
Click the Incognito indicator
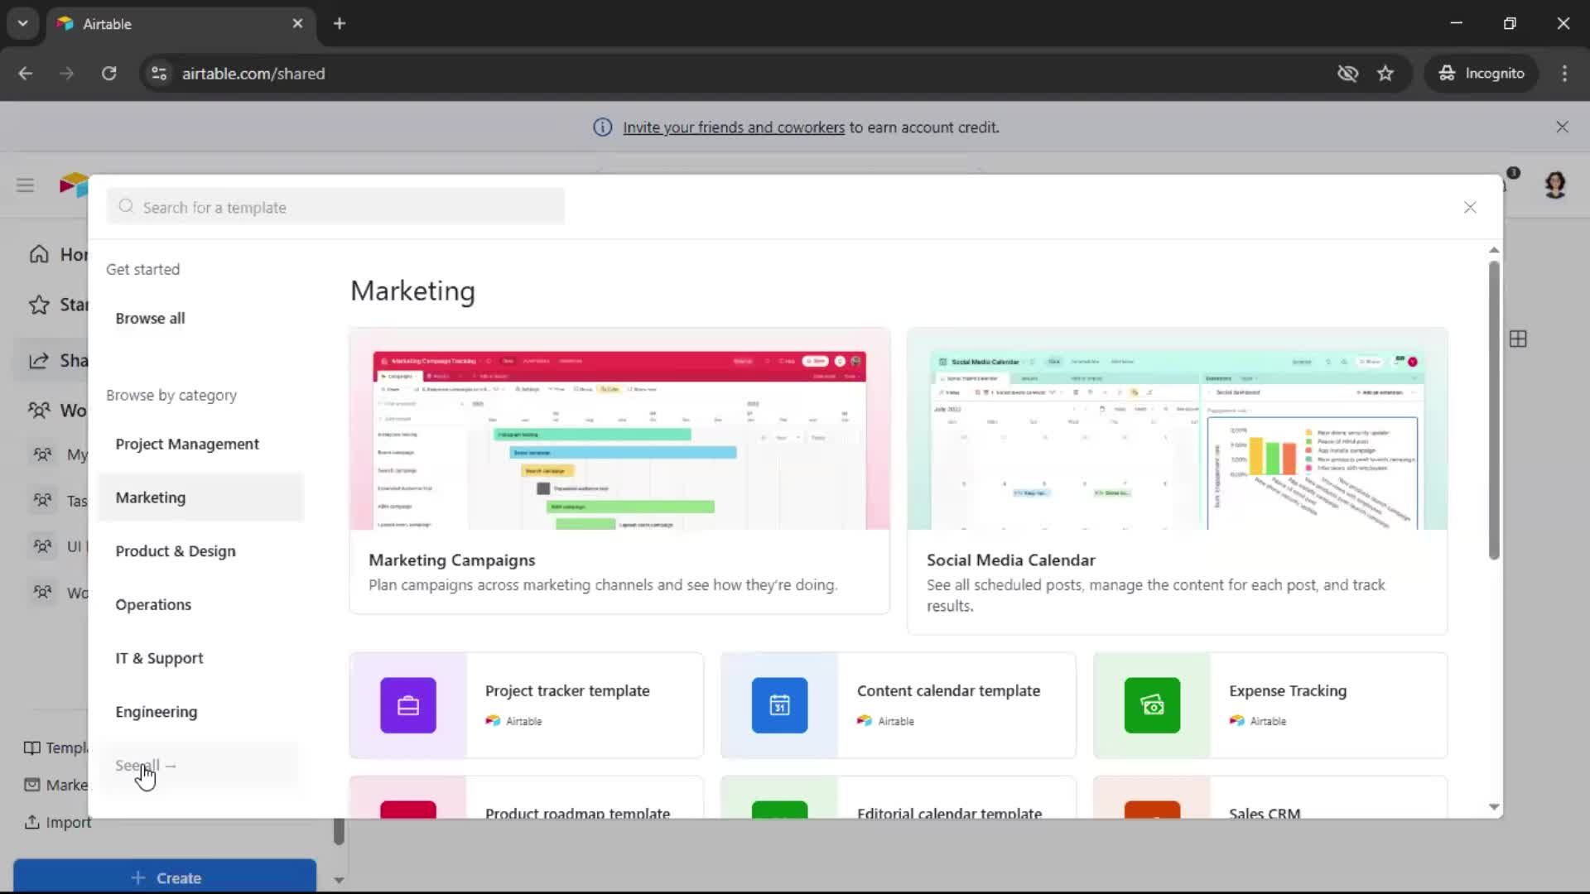(x=1482, y=74)
